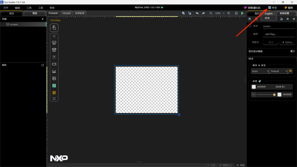Toggle the 是否显示键盘 switch
Image resolution: width=297 pixels, height=167 pixels.
click(x=292, y=51)
